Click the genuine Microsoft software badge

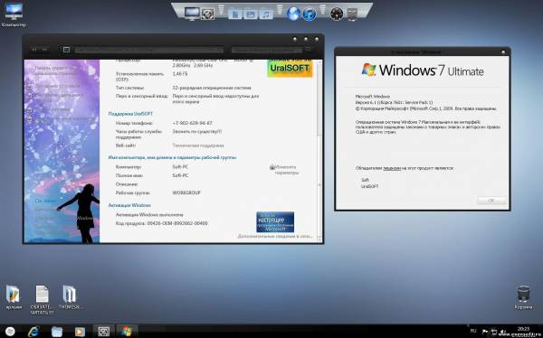point(275,222)
